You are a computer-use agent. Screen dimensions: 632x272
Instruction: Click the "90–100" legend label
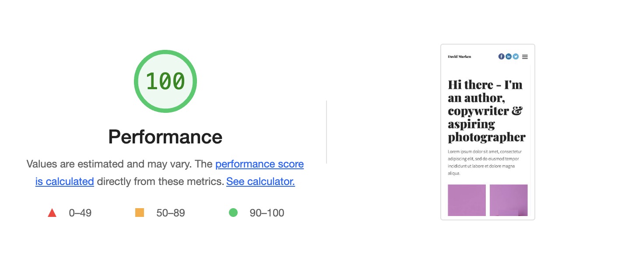(x=267, y=213)
